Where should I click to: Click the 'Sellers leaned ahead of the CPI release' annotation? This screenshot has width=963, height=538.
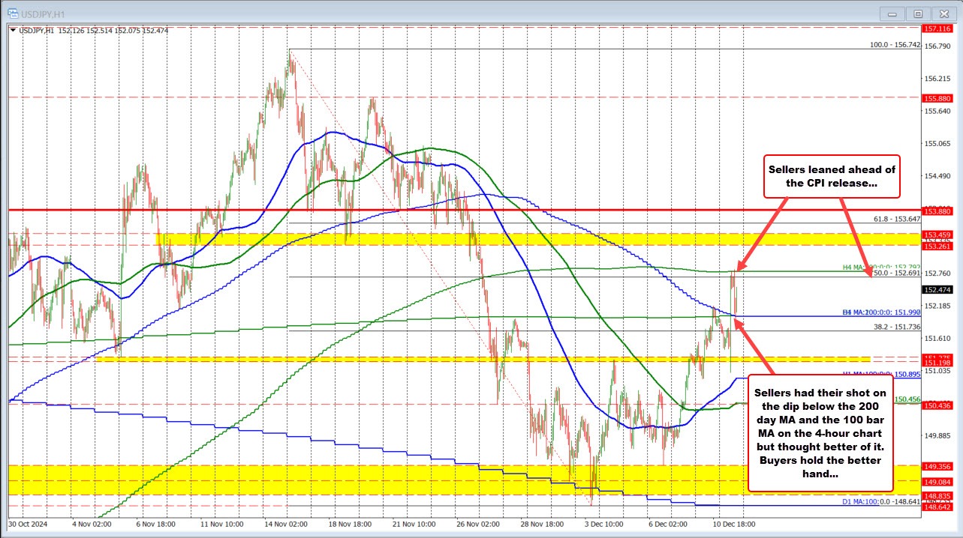(x=831, y=177)
